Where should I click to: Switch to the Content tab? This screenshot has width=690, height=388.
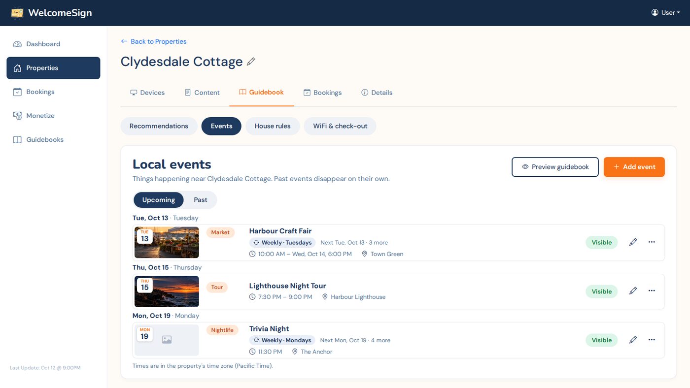pyautogui.click(x=202, y=93)
